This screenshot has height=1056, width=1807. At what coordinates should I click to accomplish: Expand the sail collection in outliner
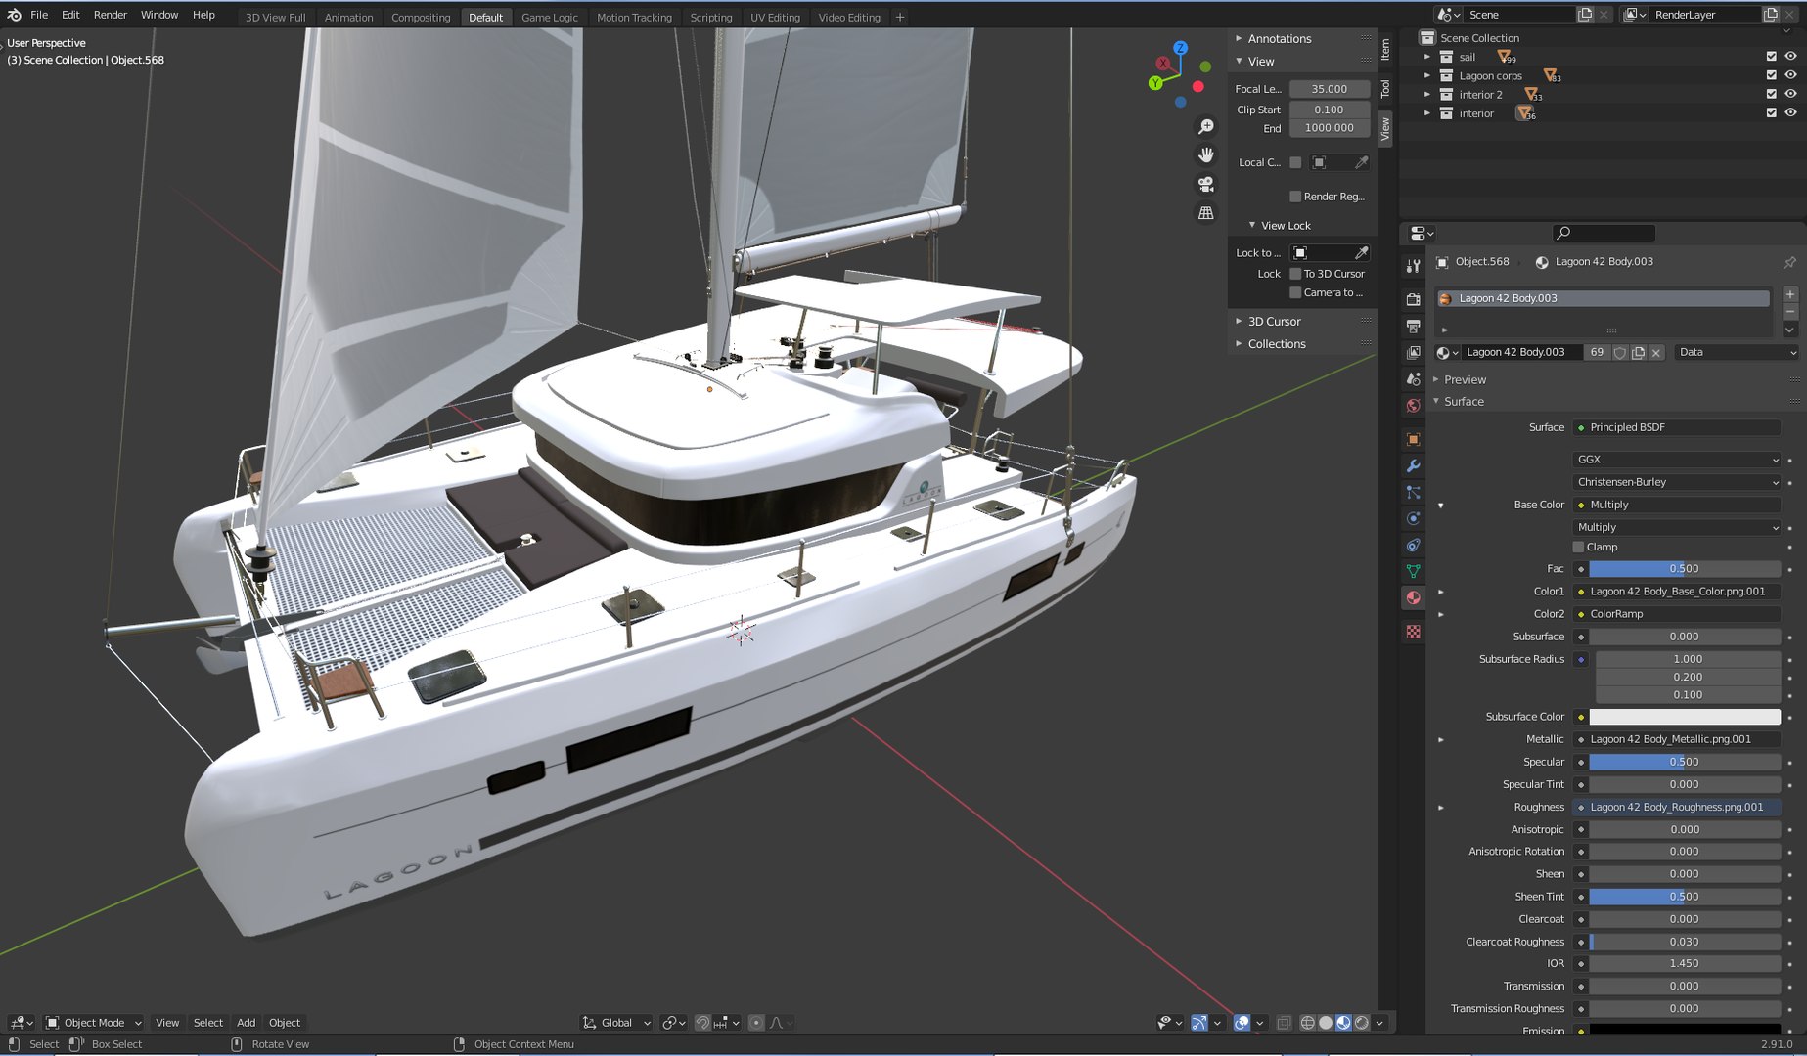coord(1427,57)
